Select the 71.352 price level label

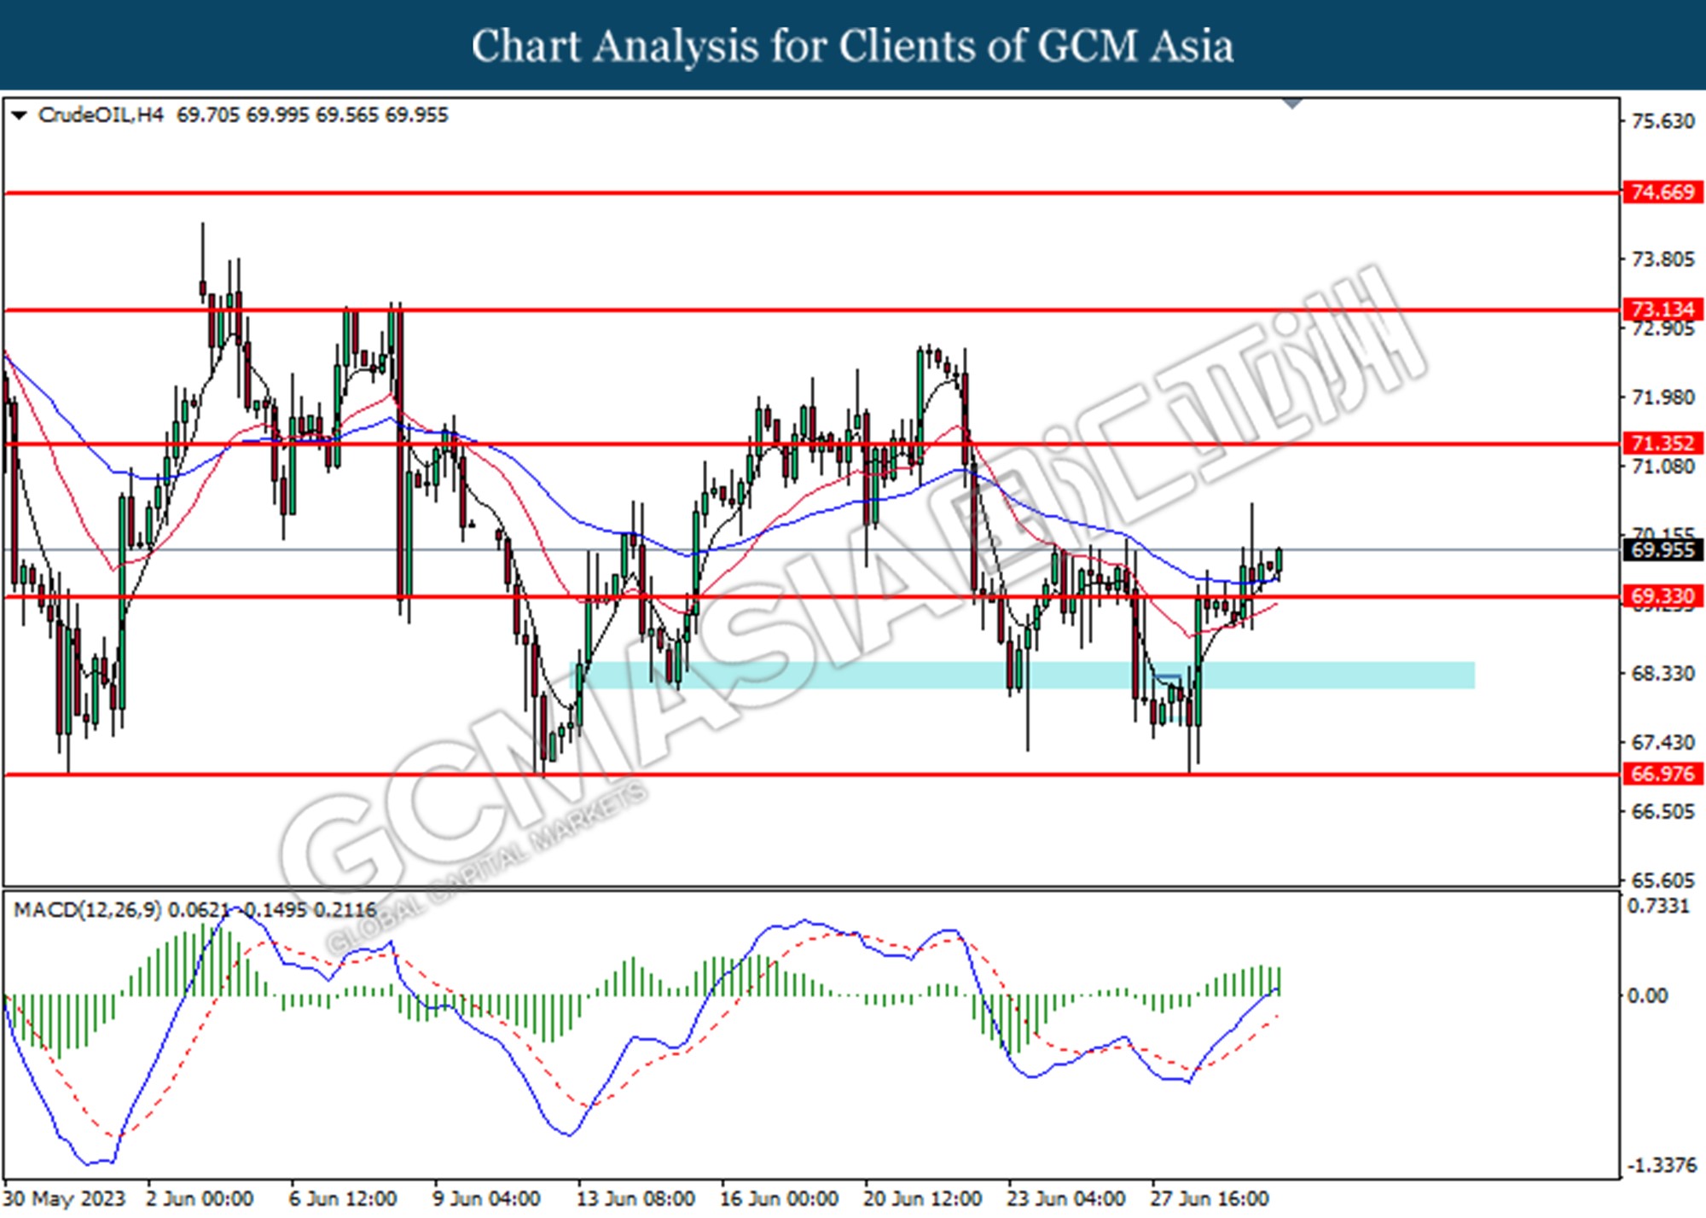click(x=1662, y=443)
